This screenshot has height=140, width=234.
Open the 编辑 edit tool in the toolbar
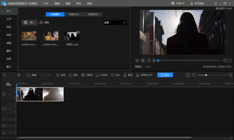coord(32,75)
